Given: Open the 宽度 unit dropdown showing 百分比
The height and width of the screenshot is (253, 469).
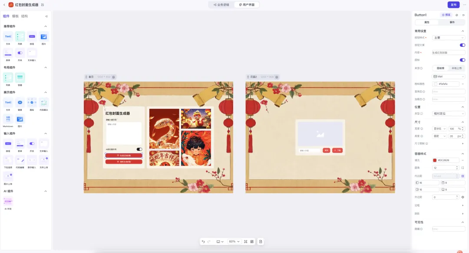Looking at the screenshot, I should [x=439, y=129].
